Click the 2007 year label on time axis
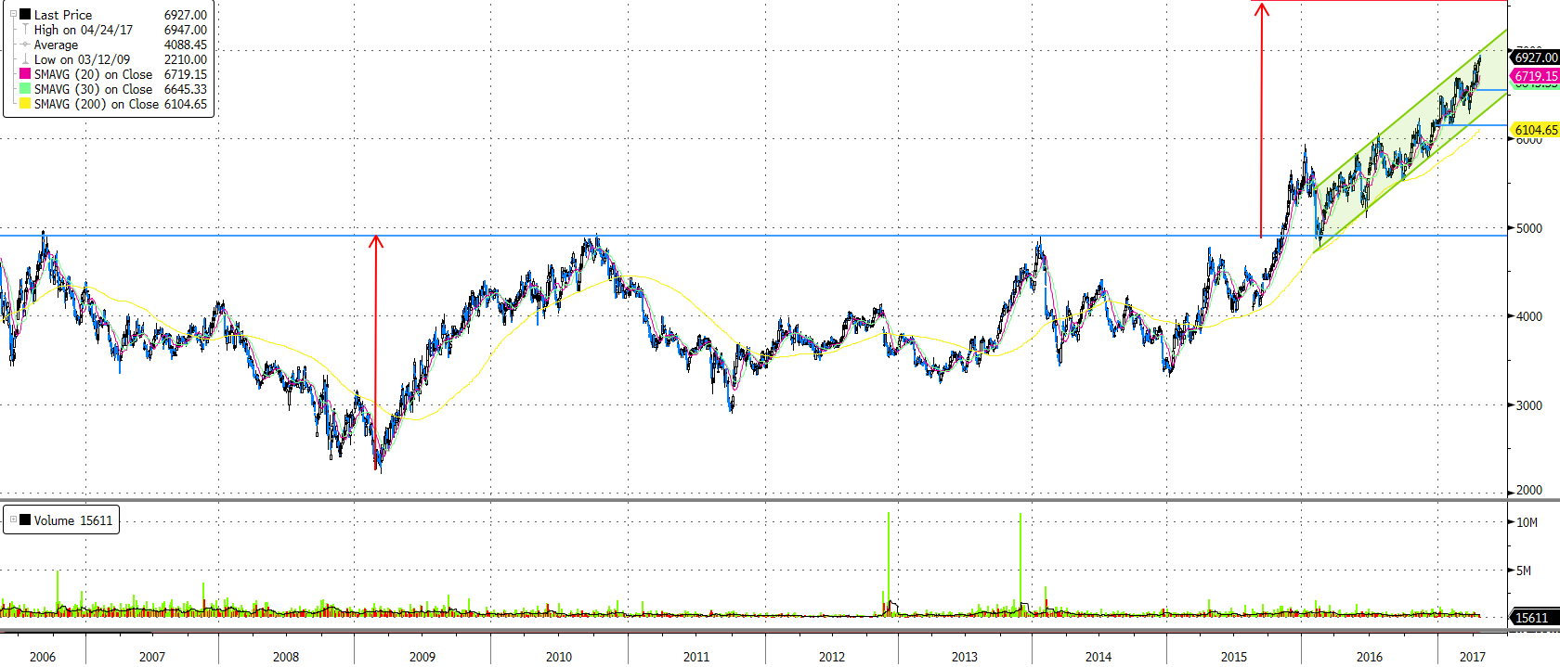Screen dimensions: 1560x667 tap(152, 657)
